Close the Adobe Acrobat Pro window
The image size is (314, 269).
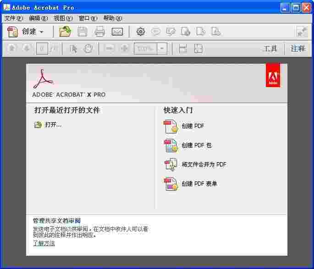(x=307, y=8)
